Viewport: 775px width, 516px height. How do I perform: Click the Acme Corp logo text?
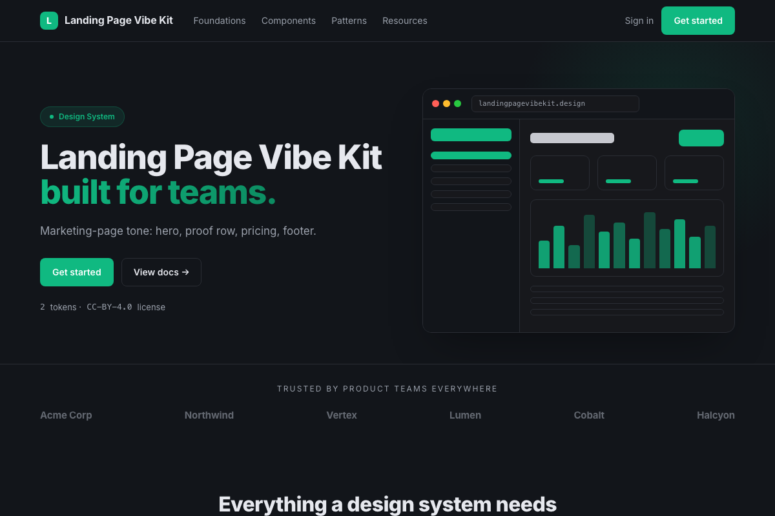[66, 415]
